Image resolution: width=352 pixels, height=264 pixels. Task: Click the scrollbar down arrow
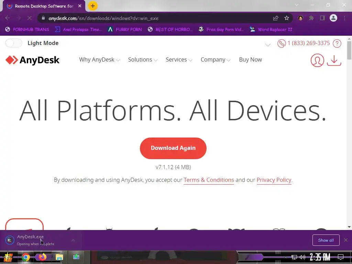point(349,227)
